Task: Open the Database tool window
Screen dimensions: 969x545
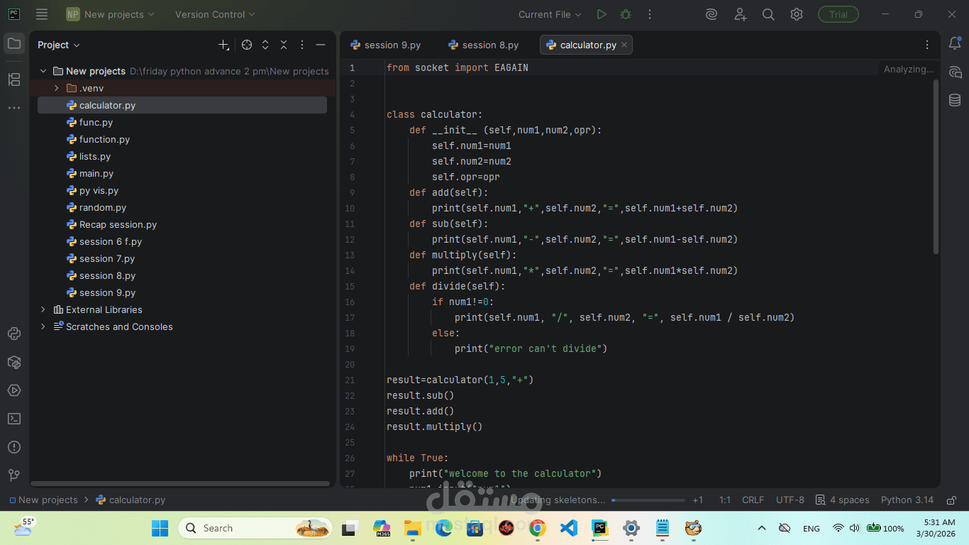Action: pyautogui.click(x=955, y=100)
